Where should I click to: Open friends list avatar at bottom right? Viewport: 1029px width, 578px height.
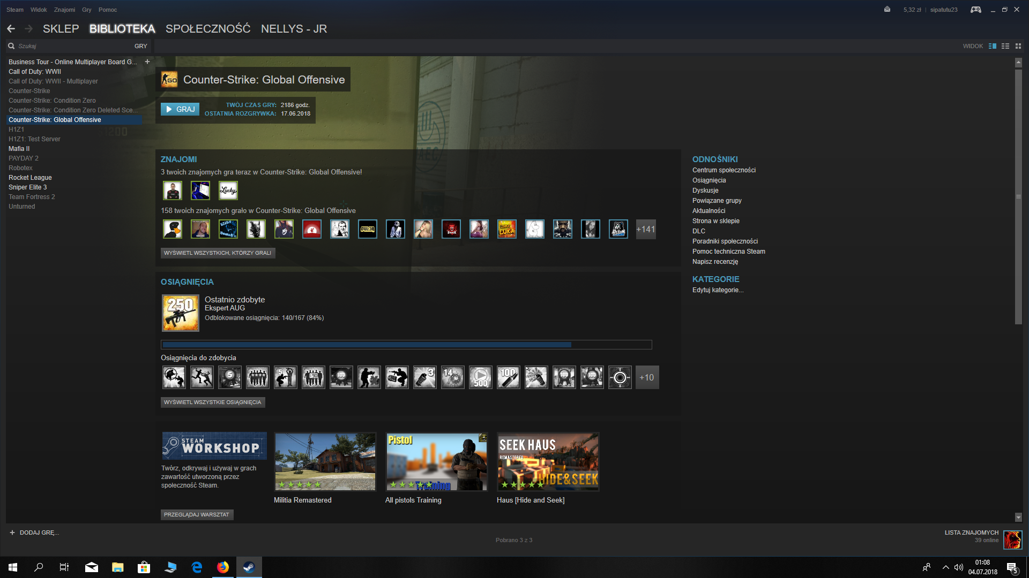point(1012,539)
